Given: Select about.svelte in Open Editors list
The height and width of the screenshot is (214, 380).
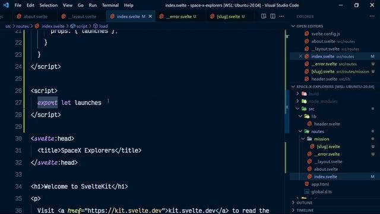Looking at the screenshot, I should (x=323, y=41).
